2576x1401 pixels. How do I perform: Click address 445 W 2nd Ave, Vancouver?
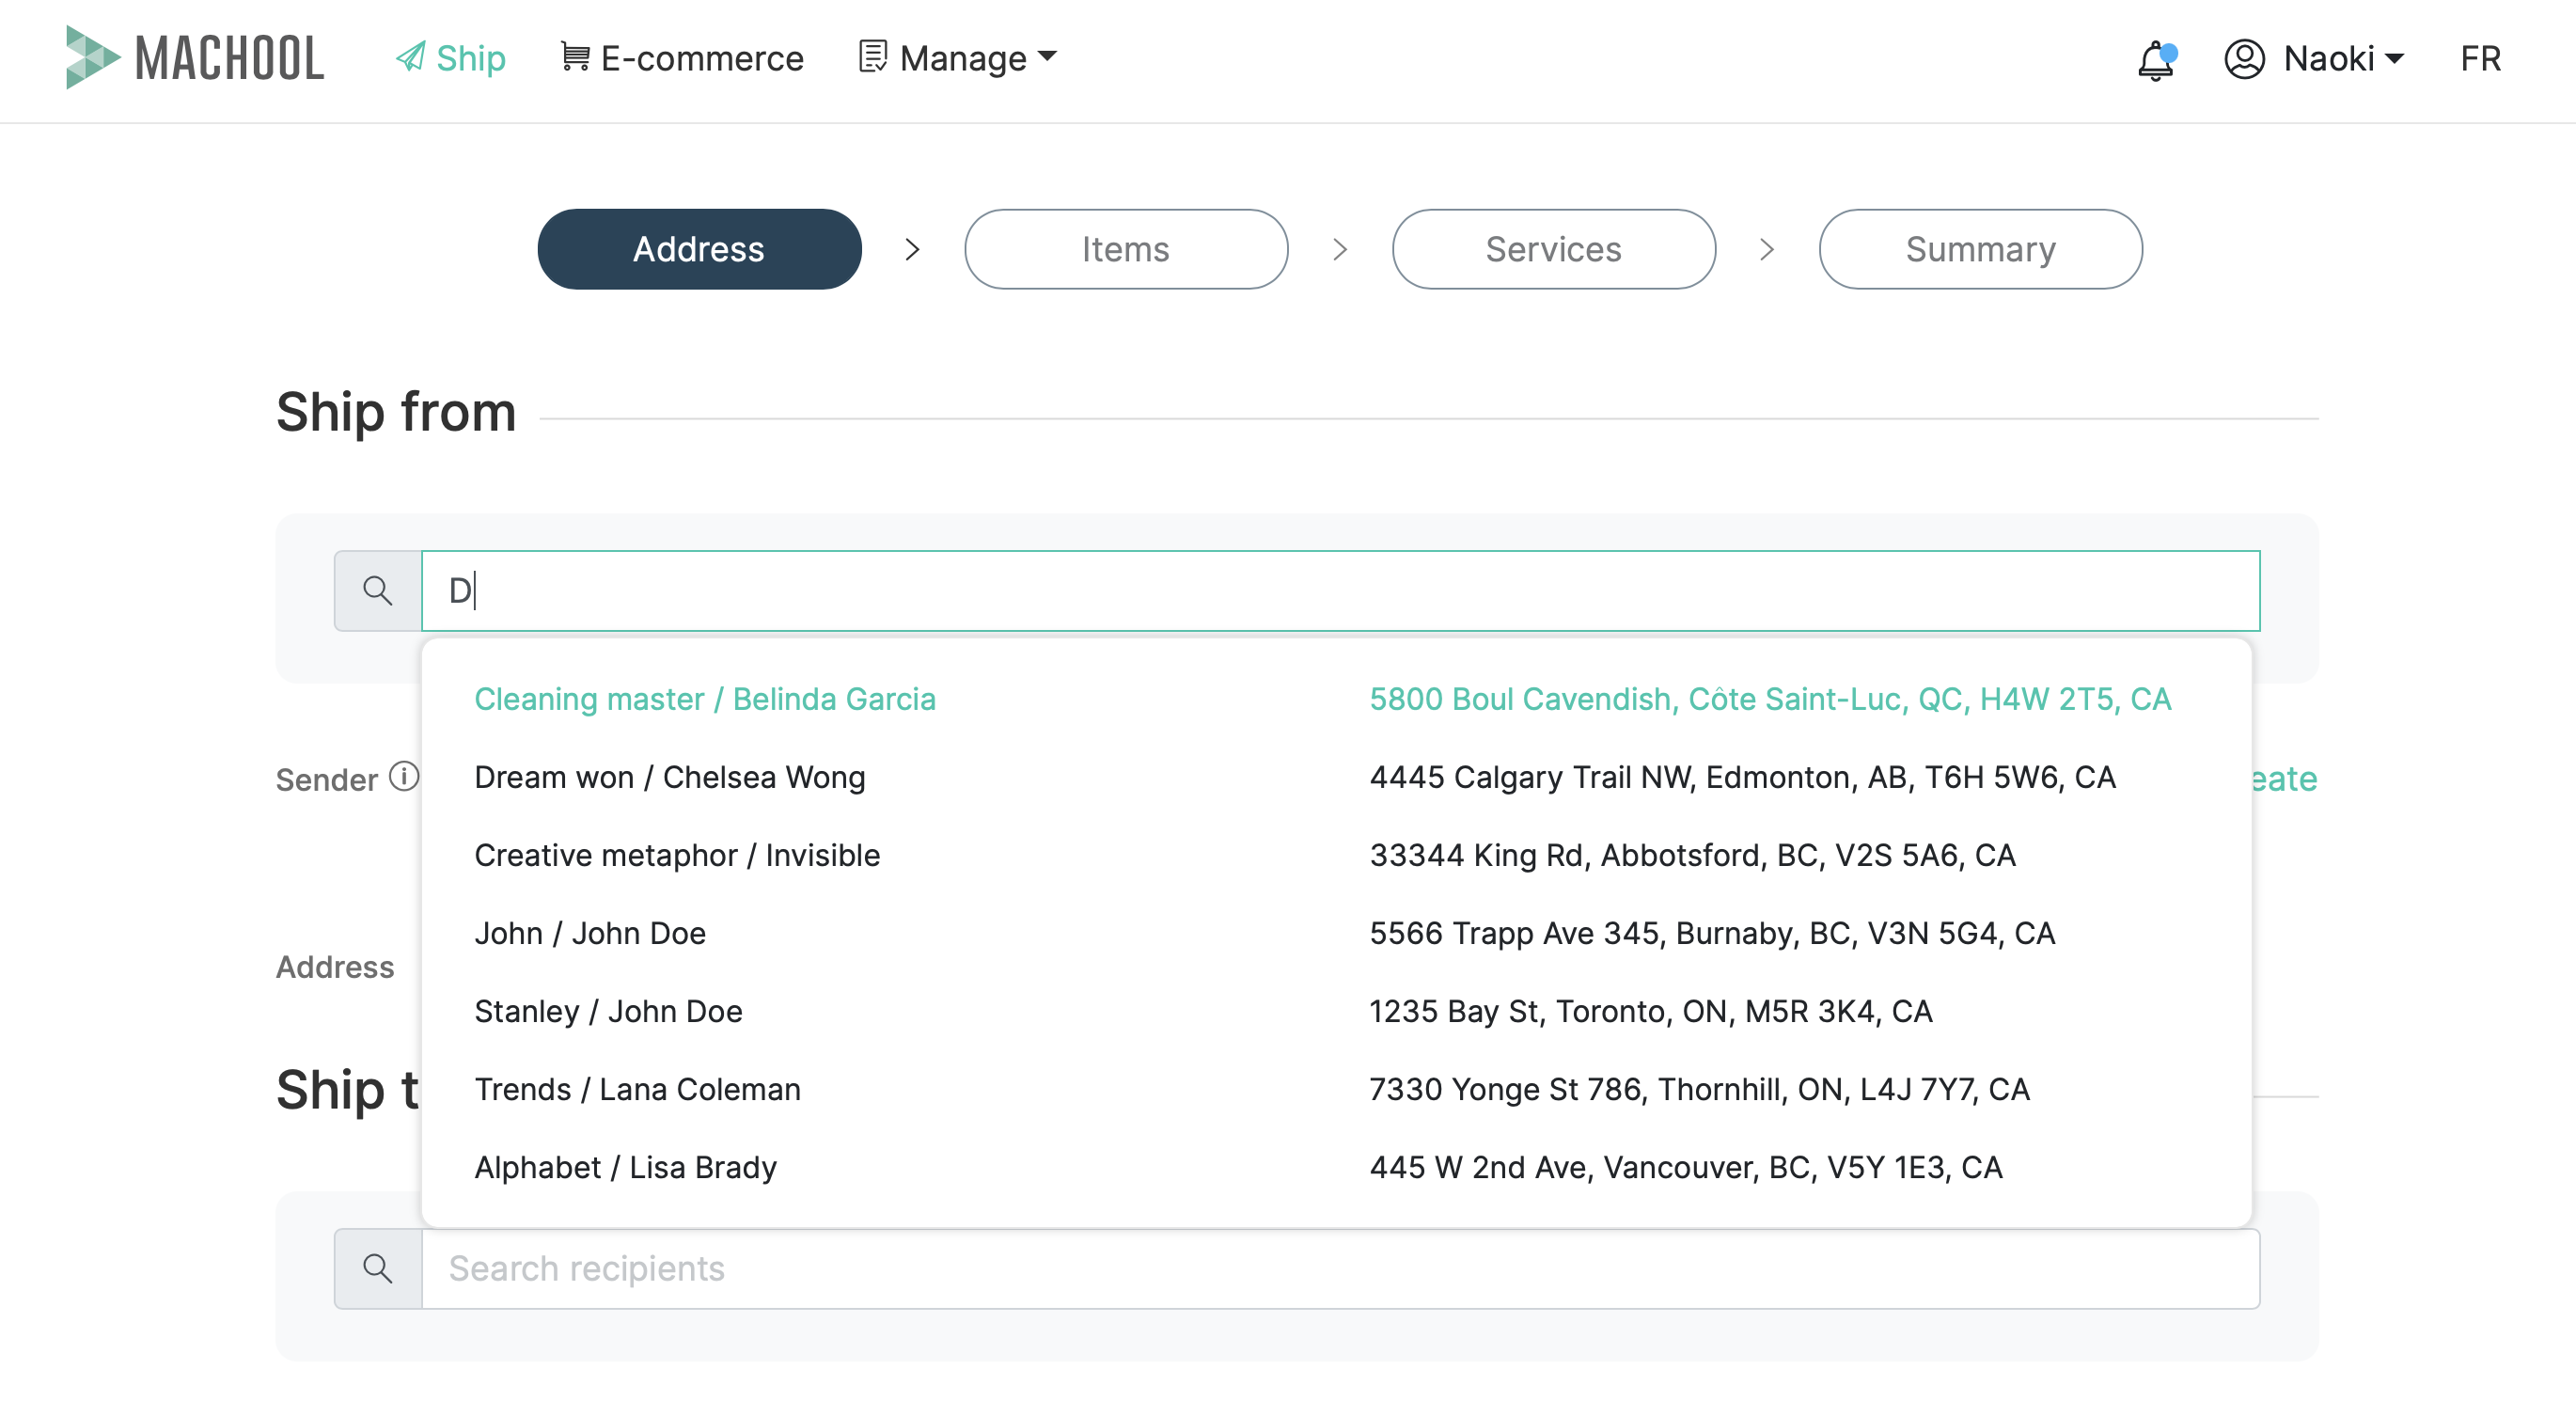1685,1167
